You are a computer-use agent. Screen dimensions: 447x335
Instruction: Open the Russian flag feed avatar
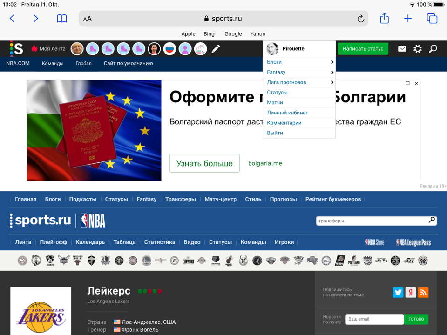coord(169,49)
